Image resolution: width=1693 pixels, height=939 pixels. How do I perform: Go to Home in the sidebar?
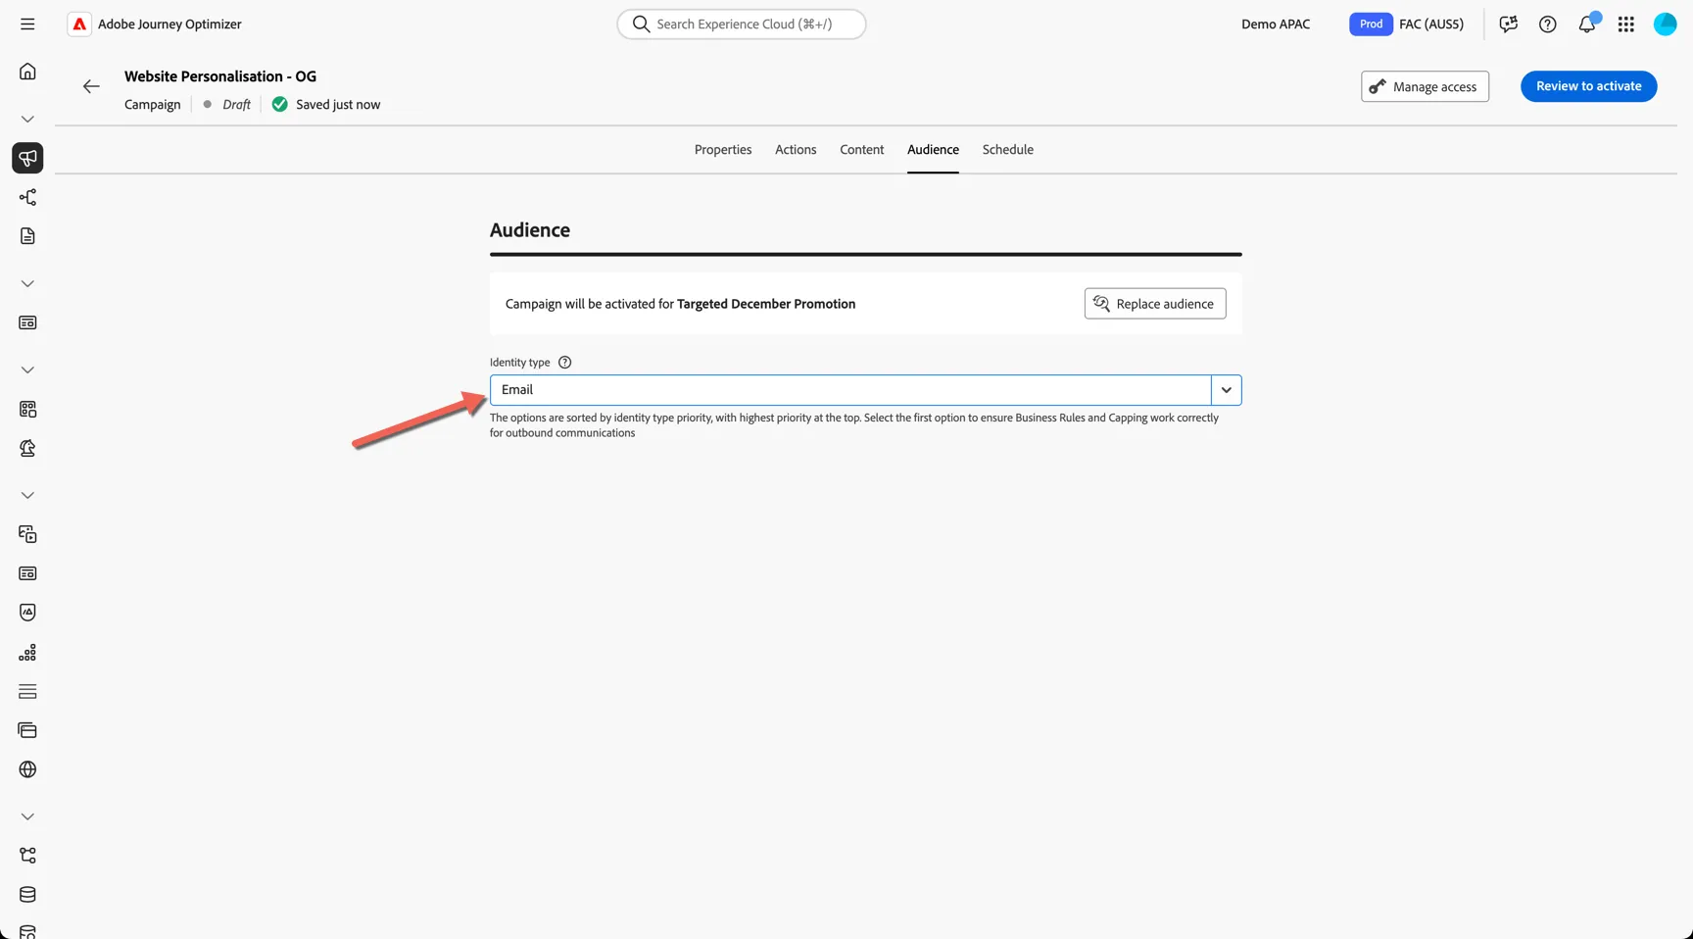[x=27, y=72]
